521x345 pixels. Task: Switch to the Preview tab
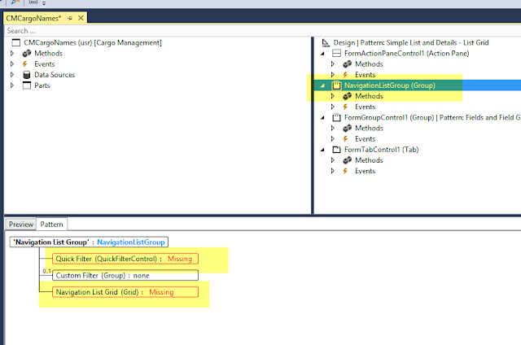(x=21, y=224)
